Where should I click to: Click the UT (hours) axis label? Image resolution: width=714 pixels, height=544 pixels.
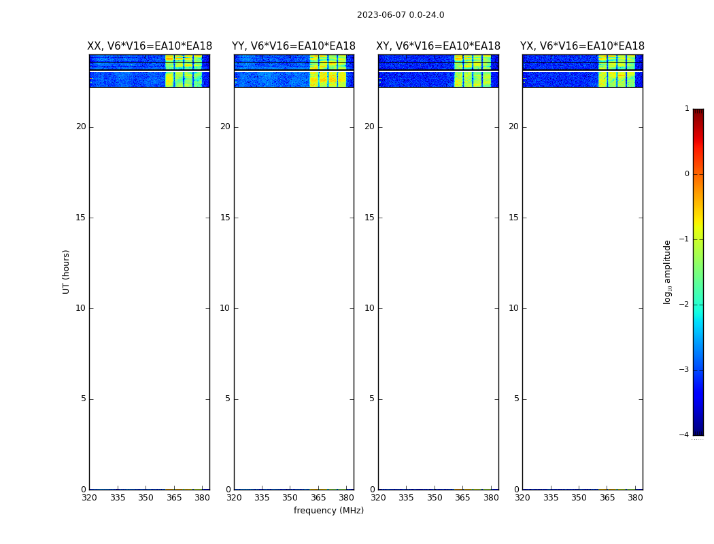coord(66,272)
